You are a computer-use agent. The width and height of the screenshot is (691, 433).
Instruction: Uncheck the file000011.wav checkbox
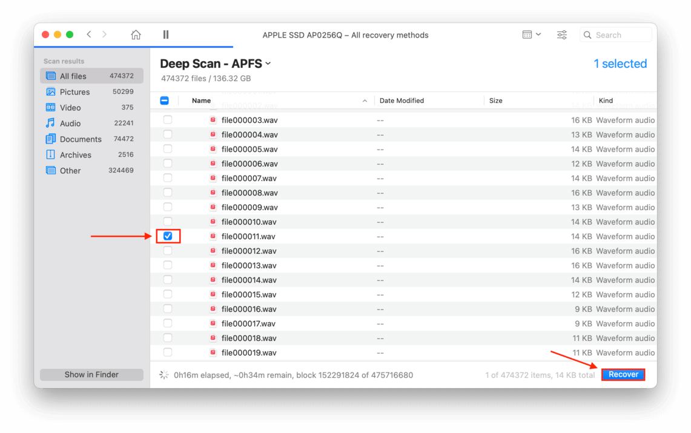click(x=168, y=236)
